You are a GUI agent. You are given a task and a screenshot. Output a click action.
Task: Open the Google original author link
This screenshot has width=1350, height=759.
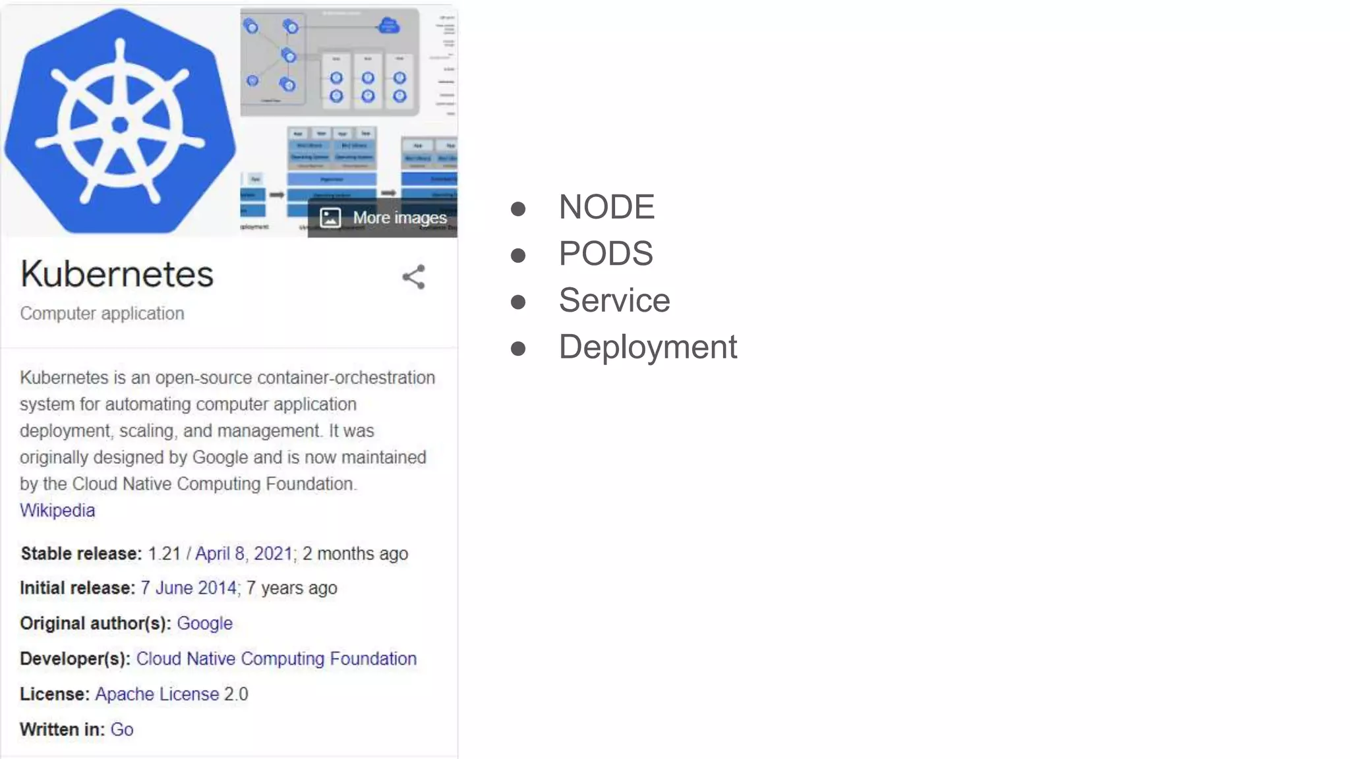coord(204,623)
